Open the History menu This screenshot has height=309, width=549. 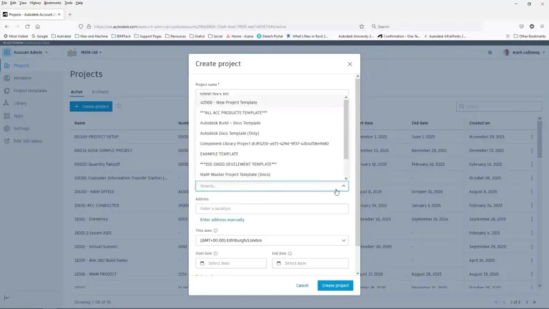tap(35, 3)
